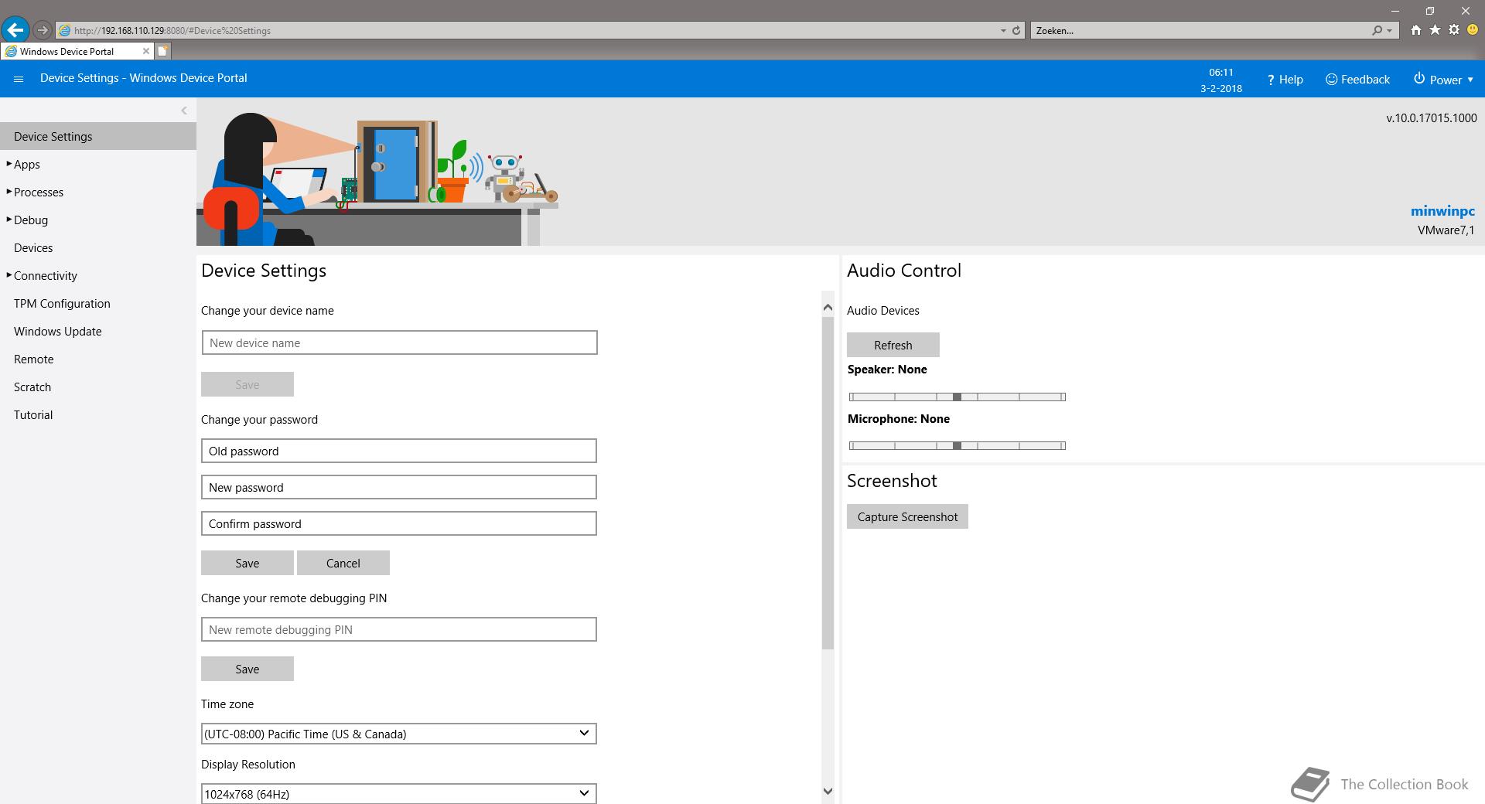Image resolution: width=1485 pixels, height=804 pixels.
Task: Click the version text v.10.0.17015.1000
Action: click(1432, 118)
